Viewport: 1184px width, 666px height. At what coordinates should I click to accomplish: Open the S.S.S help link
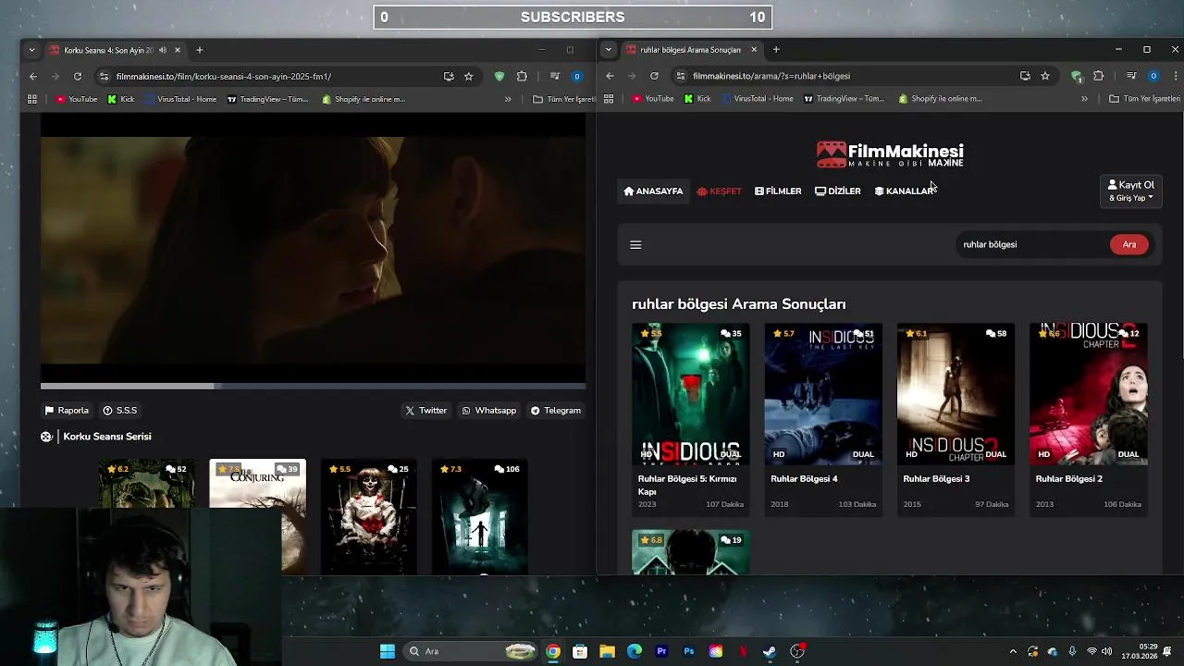120,410
